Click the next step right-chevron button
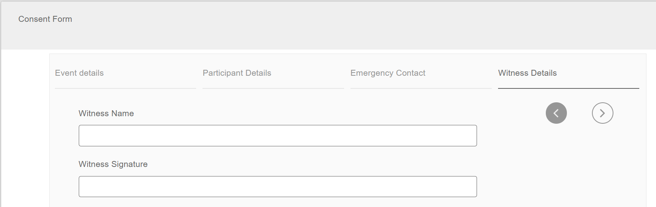Image resolution: width=656 pixels, height=207 pixels. pyautogui.click(x=602, y=113)
